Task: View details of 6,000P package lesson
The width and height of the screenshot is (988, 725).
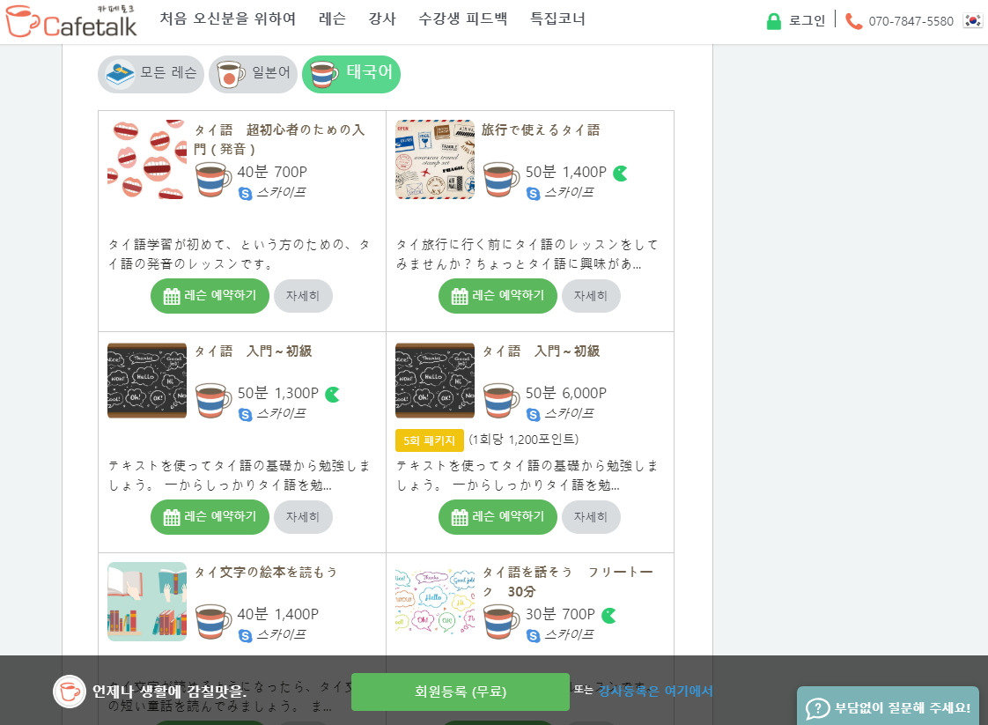Action: [591, 517]
